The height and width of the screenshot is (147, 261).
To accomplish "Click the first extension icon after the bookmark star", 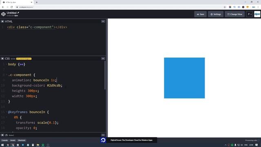I will tap(230, 7).
